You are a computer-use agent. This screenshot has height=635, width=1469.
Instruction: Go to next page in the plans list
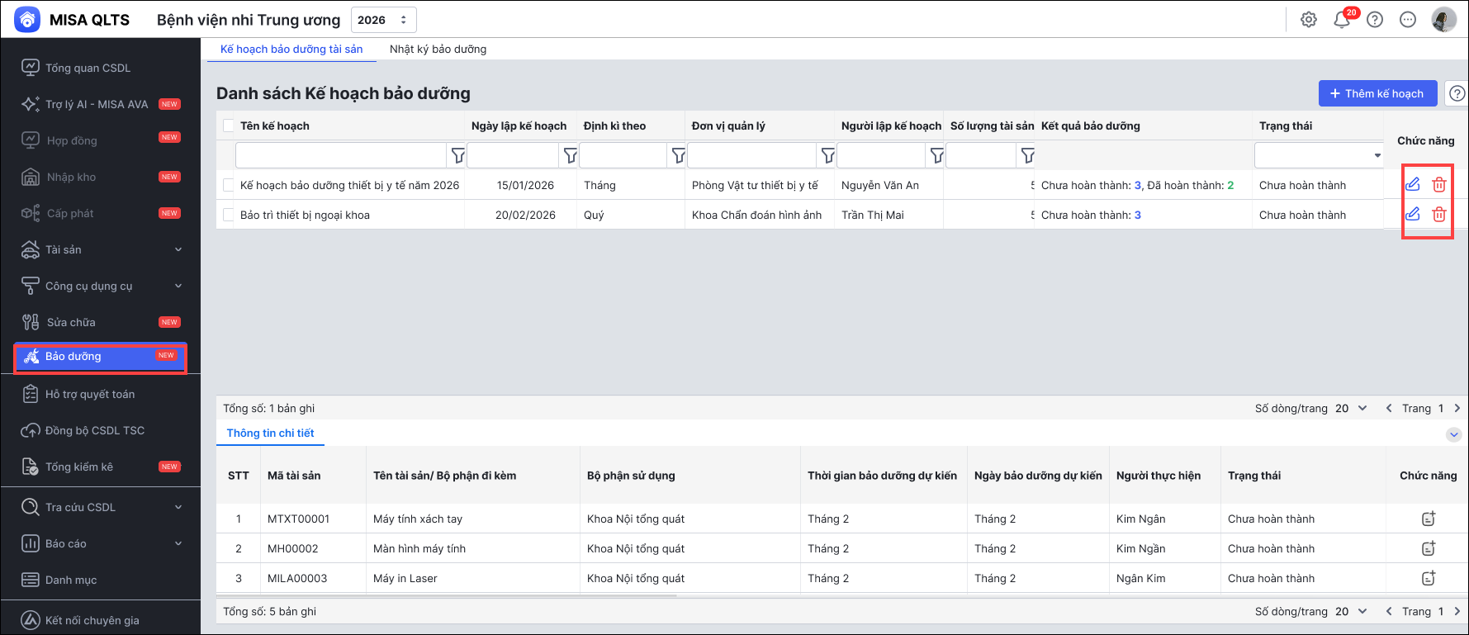click(1457, 408)
